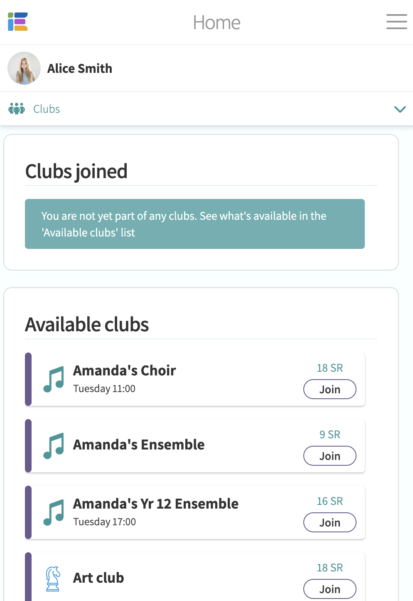Click the Clubs people group icon
Image resolution: width=413 pixels, height=601 pixels.
coord(17,109)
